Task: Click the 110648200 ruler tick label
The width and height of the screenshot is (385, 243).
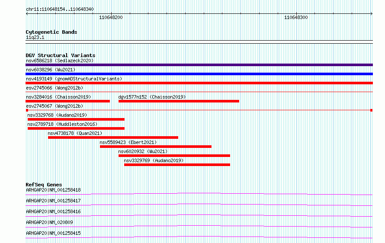Action: [x=111, y=17]
